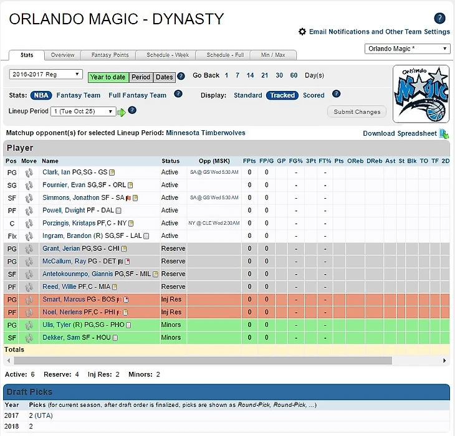Switch to the Min / Max tab
This screenshot has height=436, width=455.
coord(273,55)
